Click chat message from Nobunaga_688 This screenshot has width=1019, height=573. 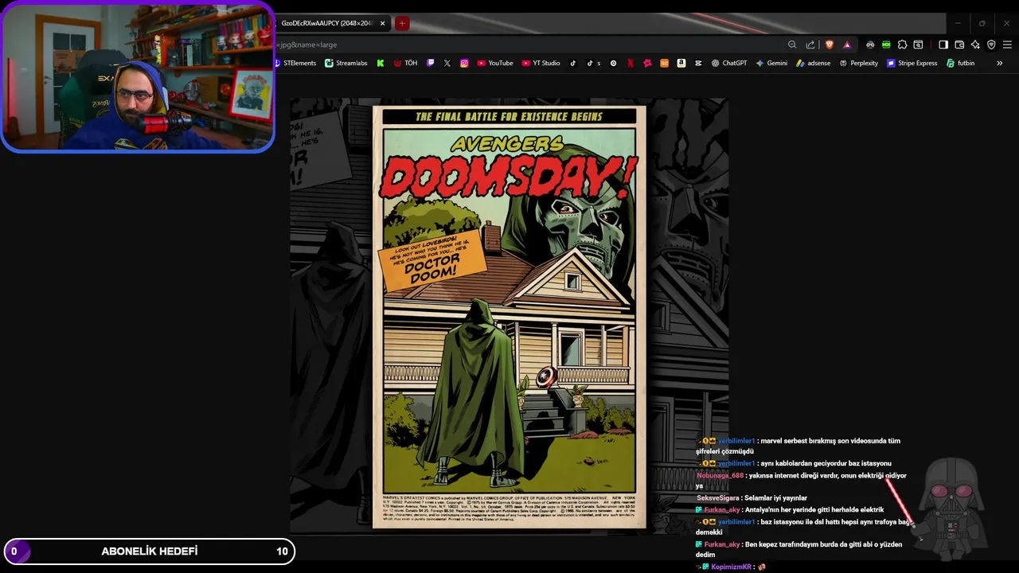point(801,481)
